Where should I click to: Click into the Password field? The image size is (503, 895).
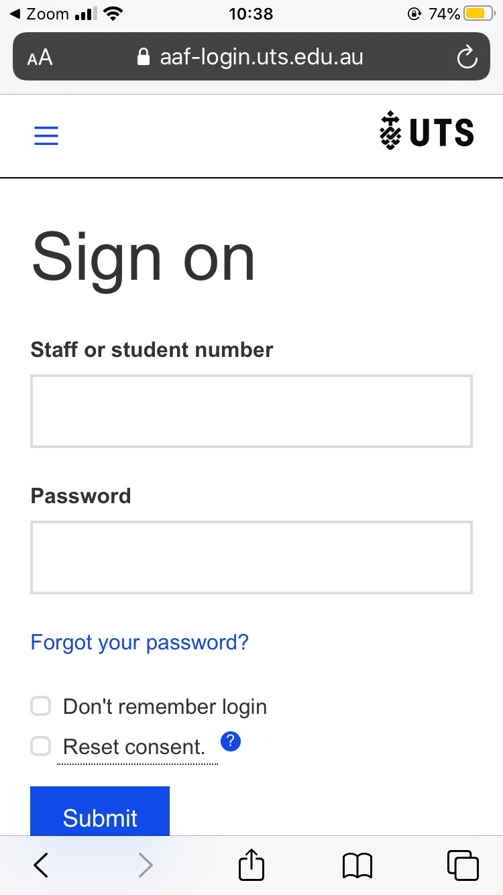tap(251, 558)
